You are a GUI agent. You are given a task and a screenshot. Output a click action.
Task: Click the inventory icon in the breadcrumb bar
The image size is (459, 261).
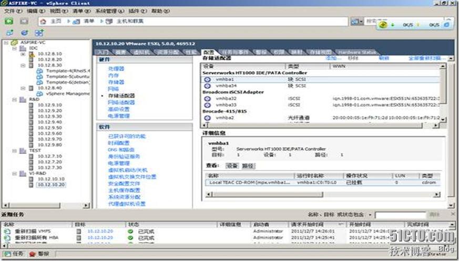coord(76,22)
